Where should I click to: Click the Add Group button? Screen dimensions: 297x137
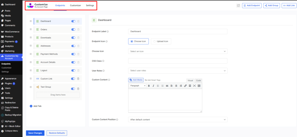[271, 5]
